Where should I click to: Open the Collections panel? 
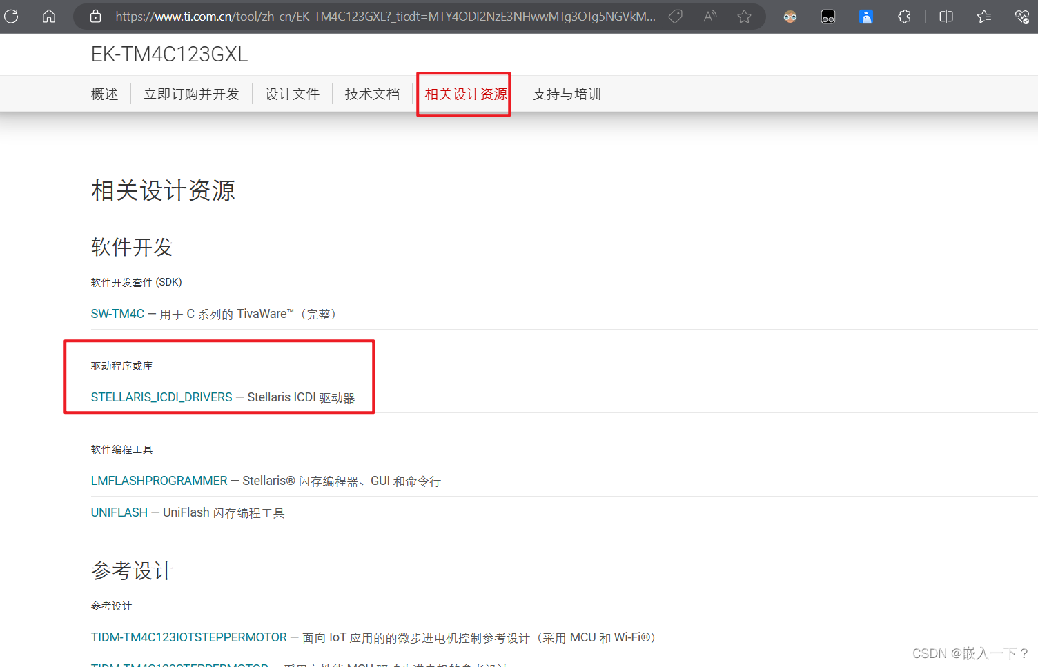[983, 16]
